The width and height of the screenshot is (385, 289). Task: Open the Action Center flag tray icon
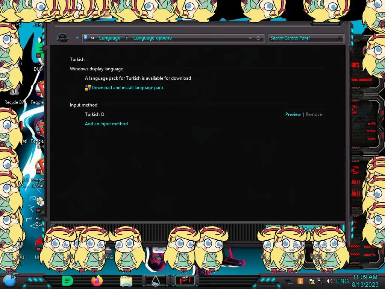[x=312, y=281]
